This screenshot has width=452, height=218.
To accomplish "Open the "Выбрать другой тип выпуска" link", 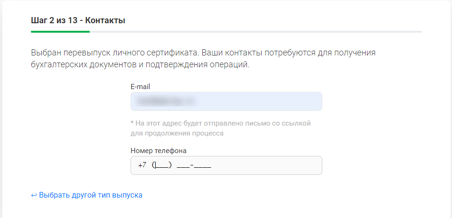I will (x=90, y=195).
